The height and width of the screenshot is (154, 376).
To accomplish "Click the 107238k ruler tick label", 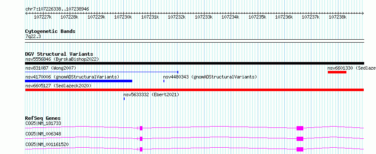I will (338, 17).
